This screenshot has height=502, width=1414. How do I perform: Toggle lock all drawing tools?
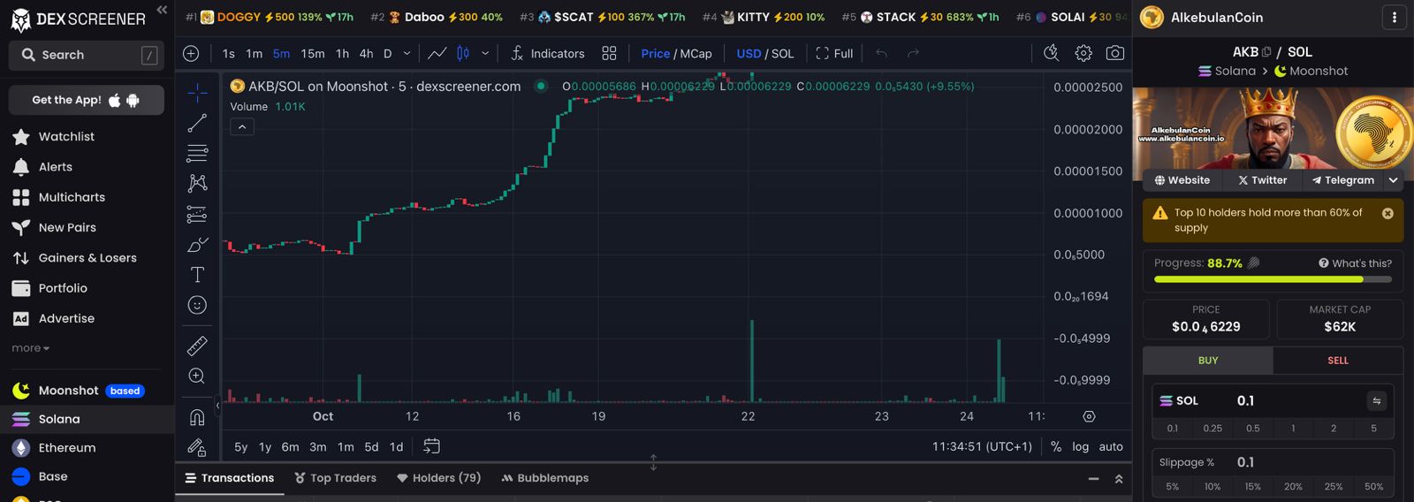click(x=197, y=447)
